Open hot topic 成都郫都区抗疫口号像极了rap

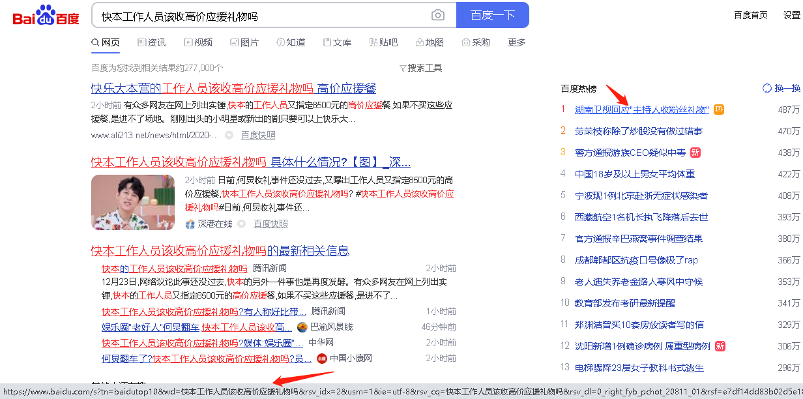tap(636, 260)
